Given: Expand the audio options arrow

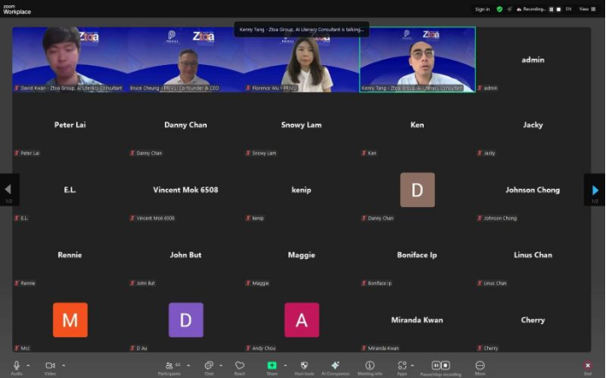Looking at the screenshot, I should pyautogui.click(x=29, y=365).
